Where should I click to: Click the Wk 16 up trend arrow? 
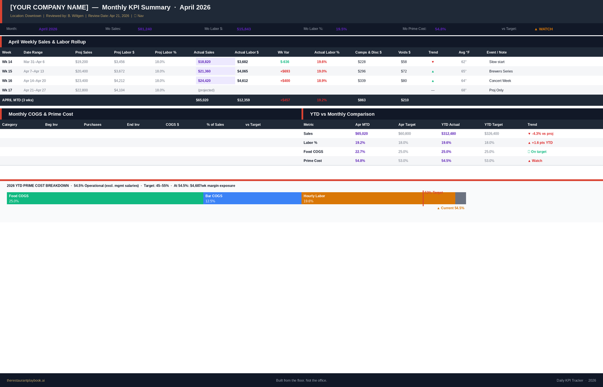[433, 81]
